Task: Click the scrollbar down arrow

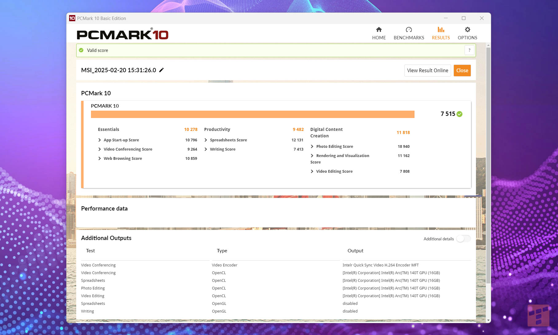Action: coord(488,320)
